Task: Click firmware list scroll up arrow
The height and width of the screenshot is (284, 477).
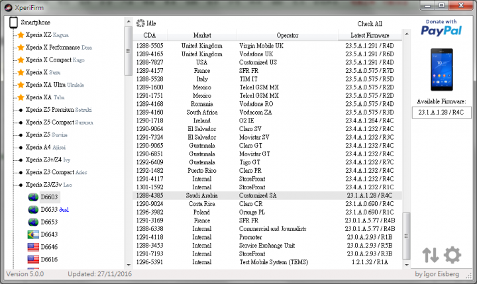Action: 406,34
